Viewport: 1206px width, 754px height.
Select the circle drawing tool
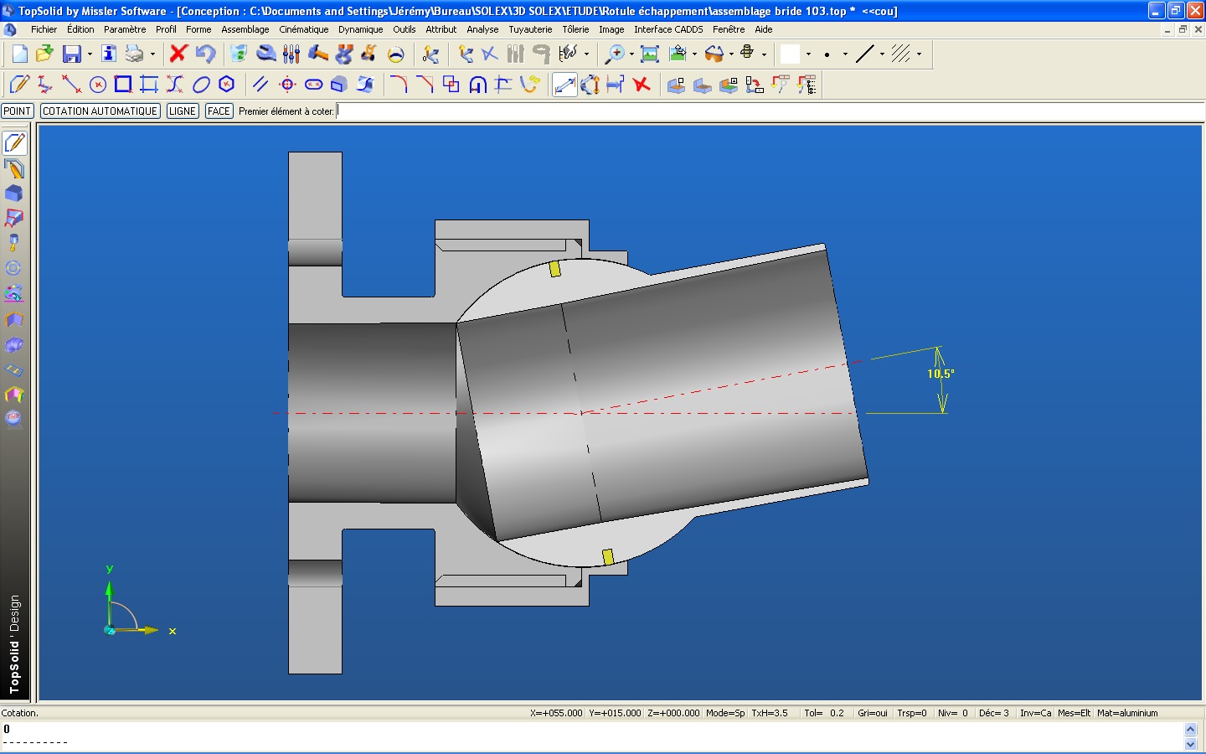[x=98, y=85]
